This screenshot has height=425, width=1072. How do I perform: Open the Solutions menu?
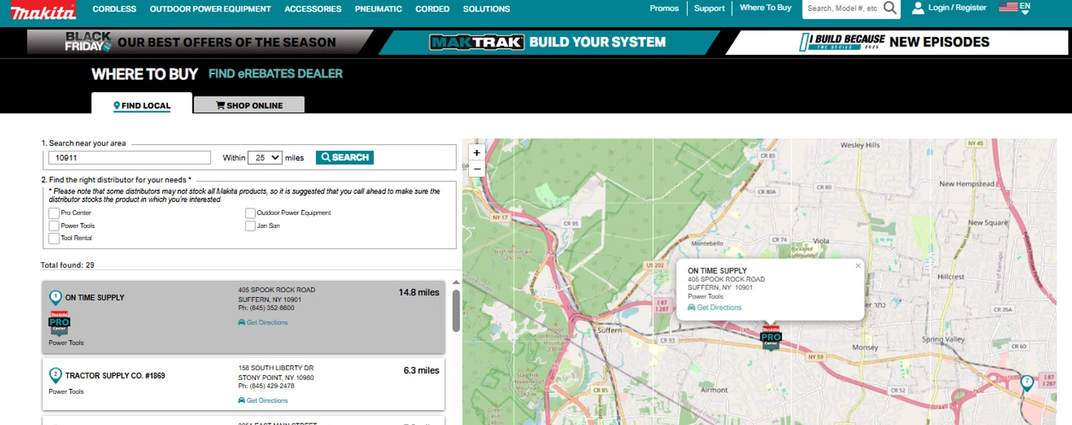[487, 9]
